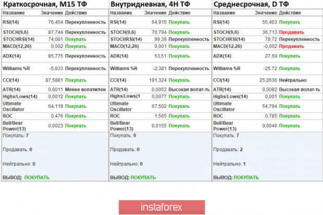
Task: Click ADX(14) value 27,69
Action: (x=271, y=56)
